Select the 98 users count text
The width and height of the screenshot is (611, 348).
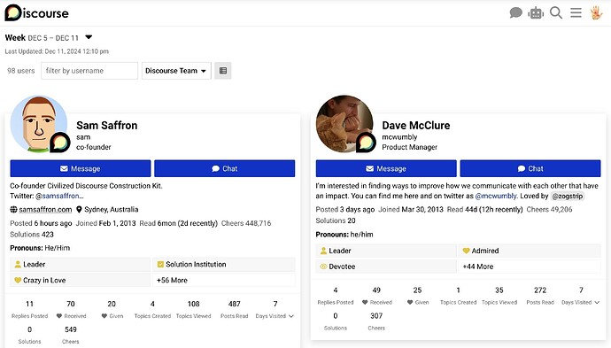pos(21,71)
